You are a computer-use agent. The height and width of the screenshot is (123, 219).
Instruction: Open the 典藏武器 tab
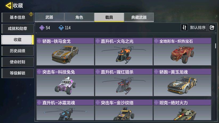pyautogui.click(x=139, y=17)
